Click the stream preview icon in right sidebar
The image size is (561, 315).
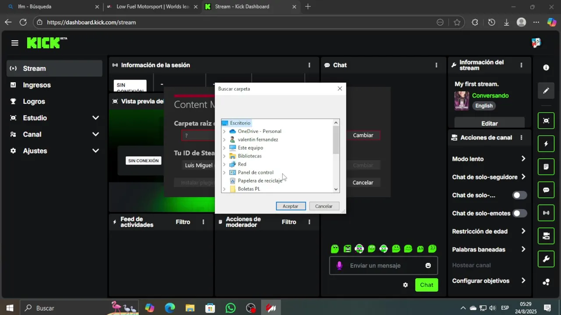click(546, 120)
